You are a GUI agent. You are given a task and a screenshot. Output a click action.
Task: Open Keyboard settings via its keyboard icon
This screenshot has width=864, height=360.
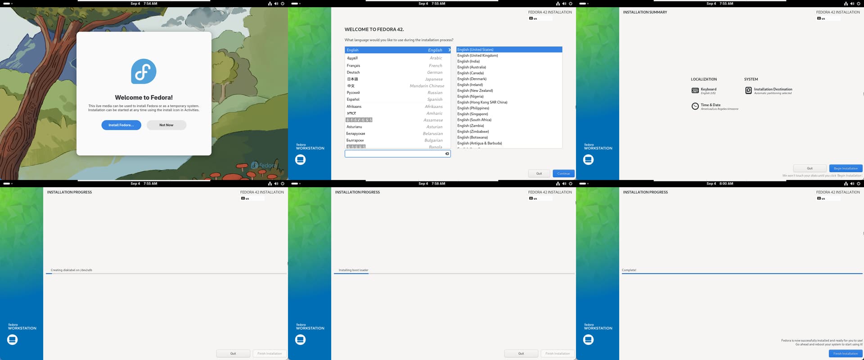[695, 90]
